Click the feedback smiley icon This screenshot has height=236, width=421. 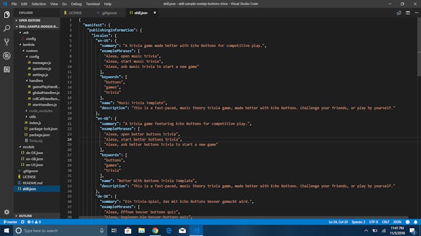407,222
